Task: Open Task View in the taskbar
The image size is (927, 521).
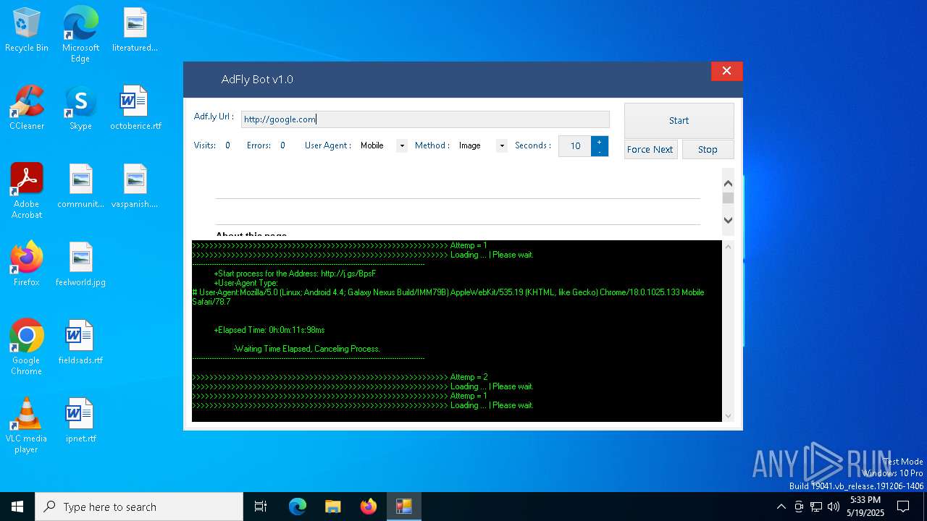Action: tap(261, 507)
